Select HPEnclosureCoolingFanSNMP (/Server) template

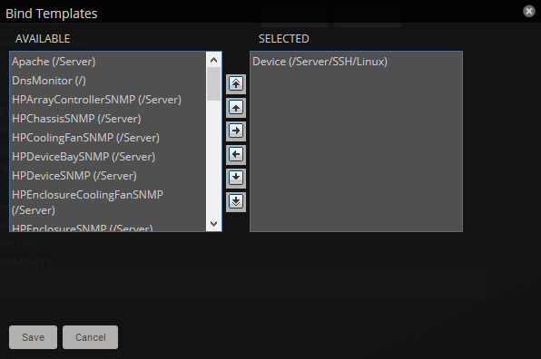(108, 202)
